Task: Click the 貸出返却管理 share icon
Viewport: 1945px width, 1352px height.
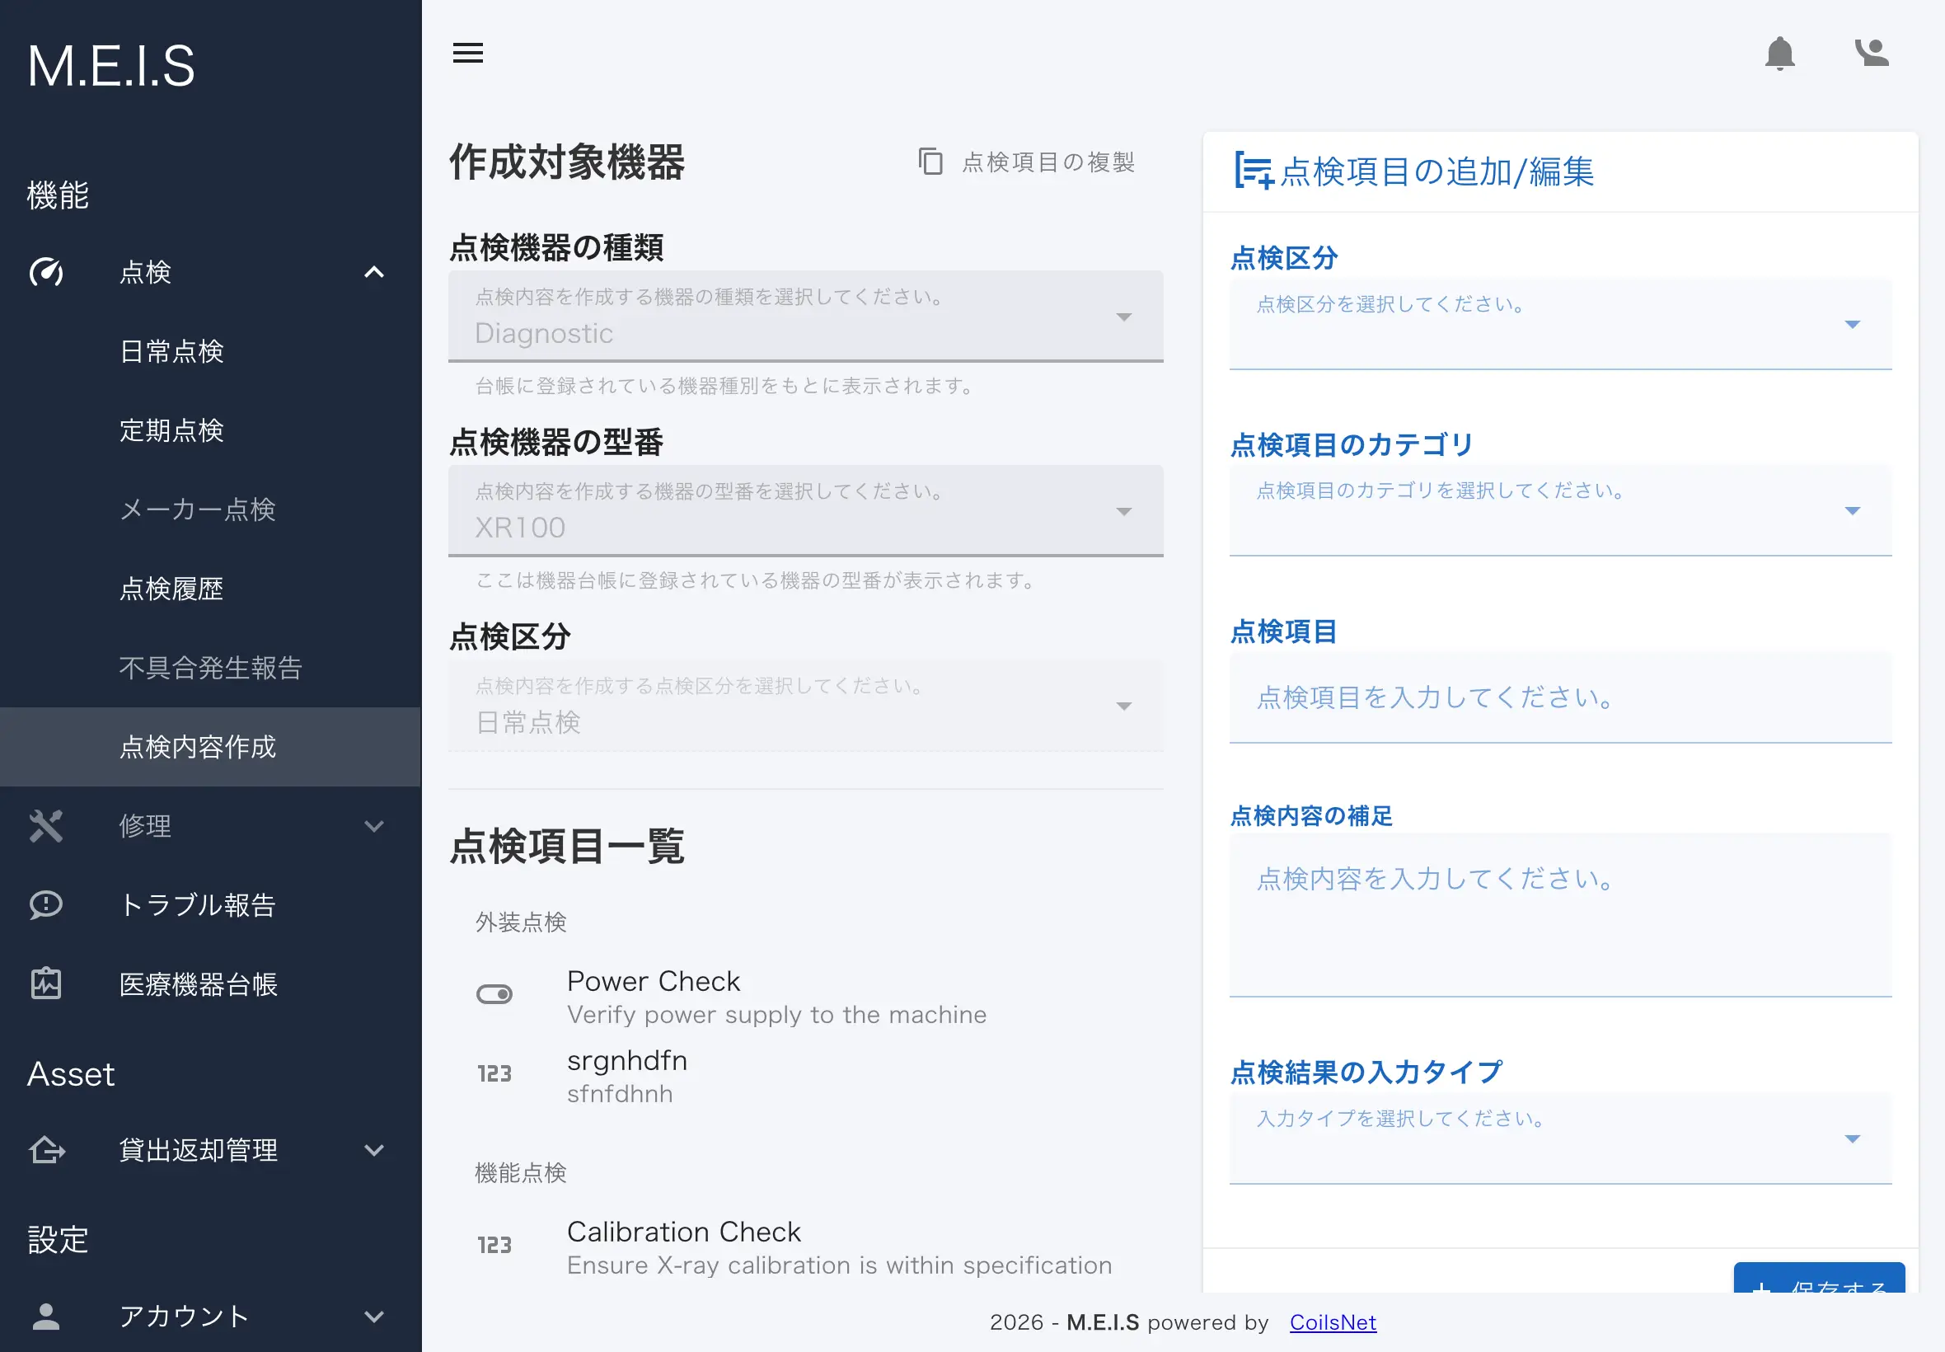Action: pyautogui.click(x=45, y=1149)
